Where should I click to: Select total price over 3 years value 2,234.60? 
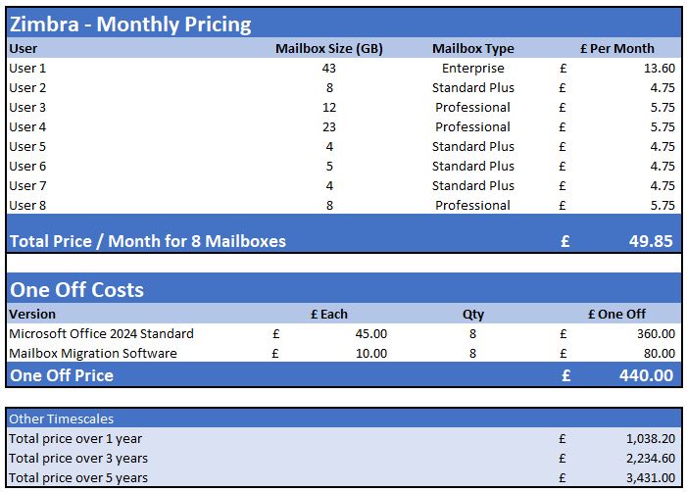tap(651, 459)
